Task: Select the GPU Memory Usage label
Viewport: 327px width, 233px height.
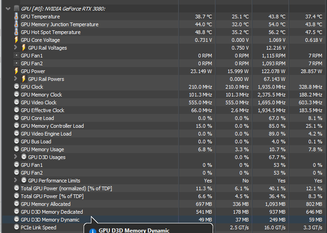Action: click(x=42, y=149)
